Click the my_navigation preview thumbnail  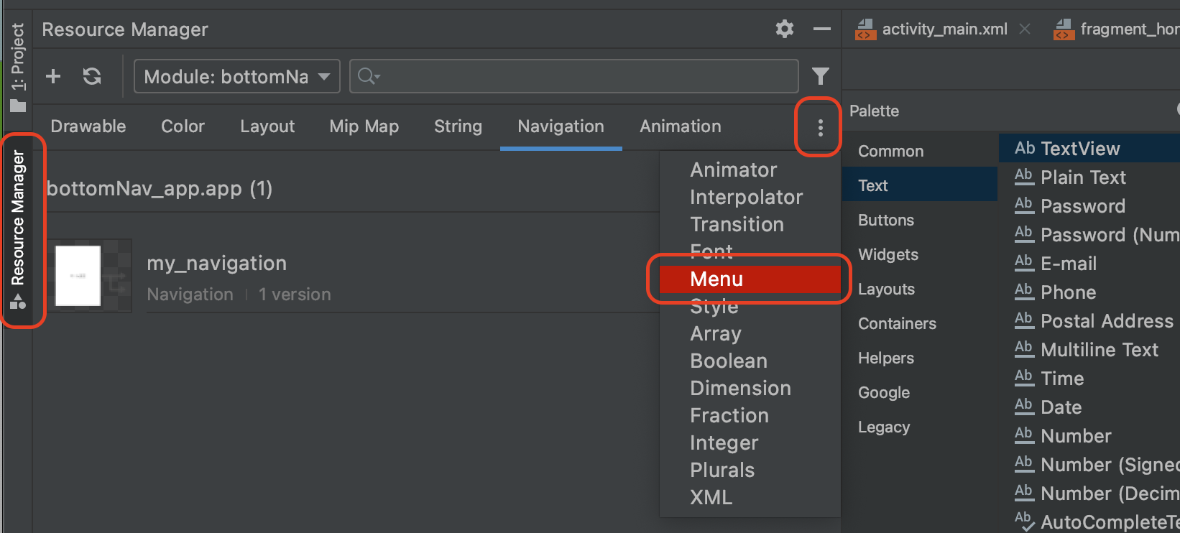78,276
